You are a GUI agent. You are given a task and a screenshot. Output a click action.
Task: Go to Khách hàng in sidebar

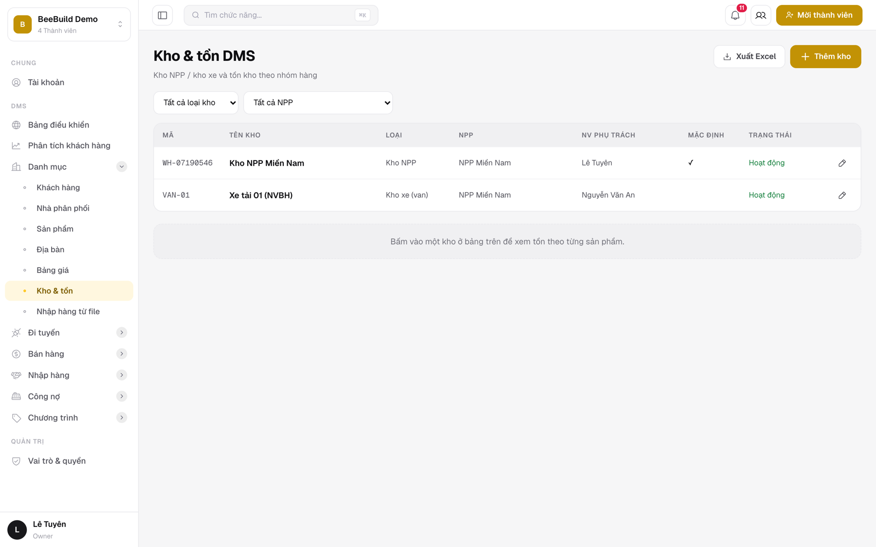(x=58, y=188)
